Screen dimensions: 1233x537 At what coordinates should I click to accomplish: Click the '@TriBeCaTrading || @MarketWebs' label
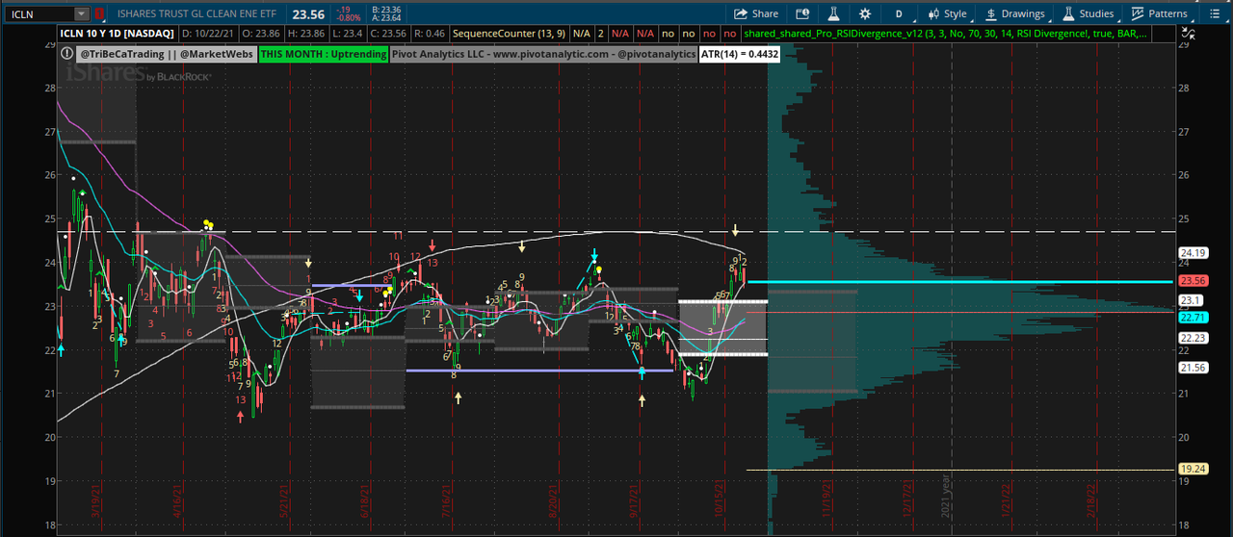coord(166,55)
